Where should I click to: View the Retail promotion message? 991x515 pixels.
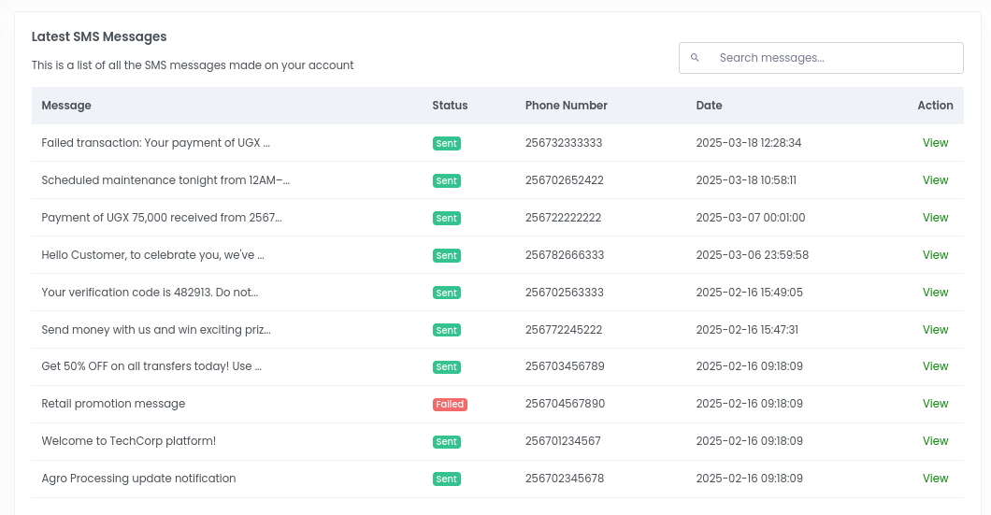point(935,403)
